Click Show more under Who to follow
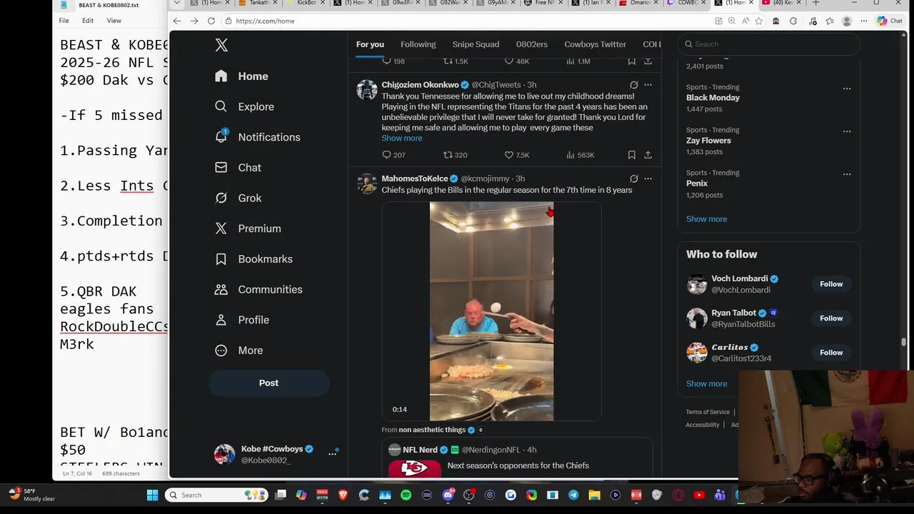This screenshot has height=514, width=914. [x=706, y=384]
